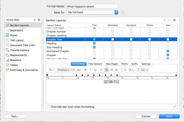Justify section title text
This screenshot has width=184, height=122.
[116, 70]
